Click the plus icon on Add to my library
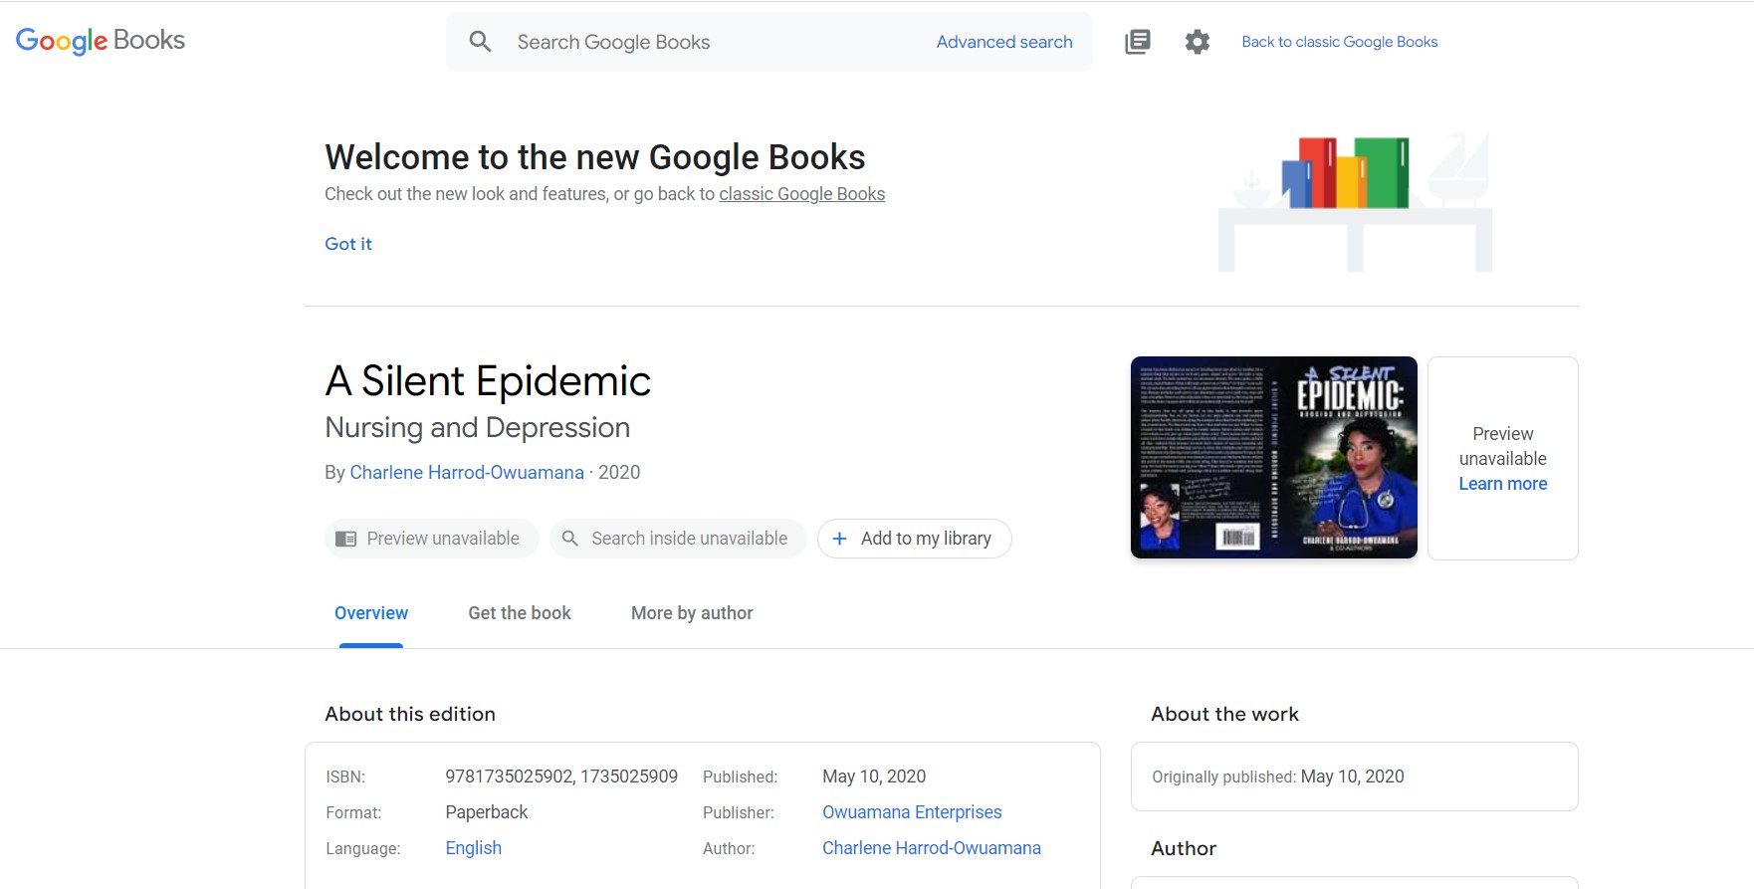This screenshot has width=1754, height=889. click(839, 539)
